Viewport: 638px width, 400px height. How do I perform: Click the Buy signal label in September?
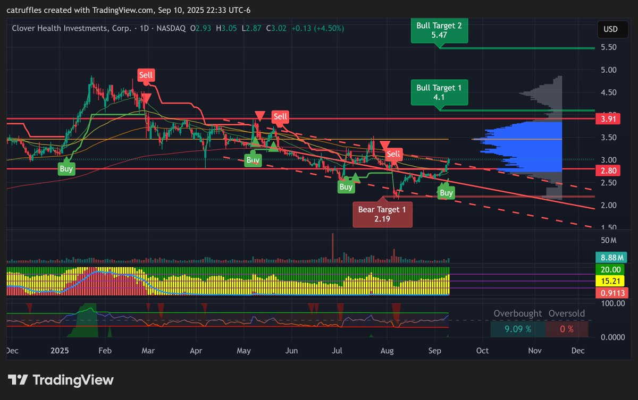point(446,192)
